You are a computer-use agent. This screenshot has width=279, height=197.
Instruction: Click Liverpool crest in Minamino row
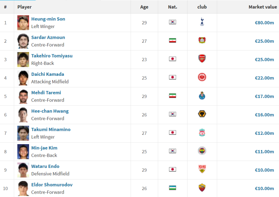tap(202, 132)
